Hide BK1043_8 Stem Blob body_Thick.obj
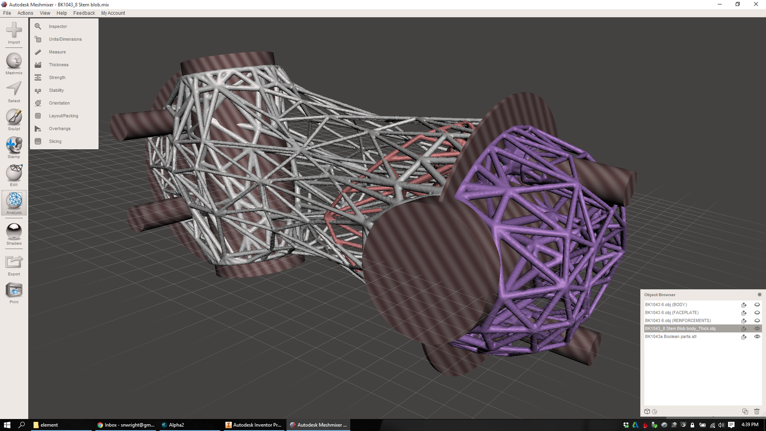Image resolution: width=766 pixels, height=431 pixels. coord(757,328)
